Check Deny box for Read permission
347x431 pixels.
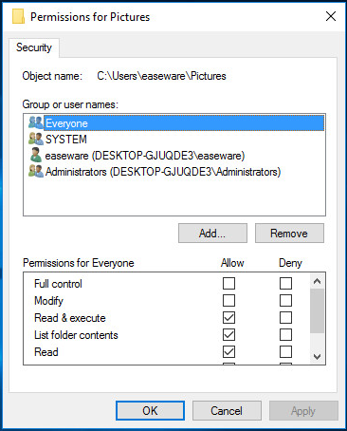tap(285, 351)
